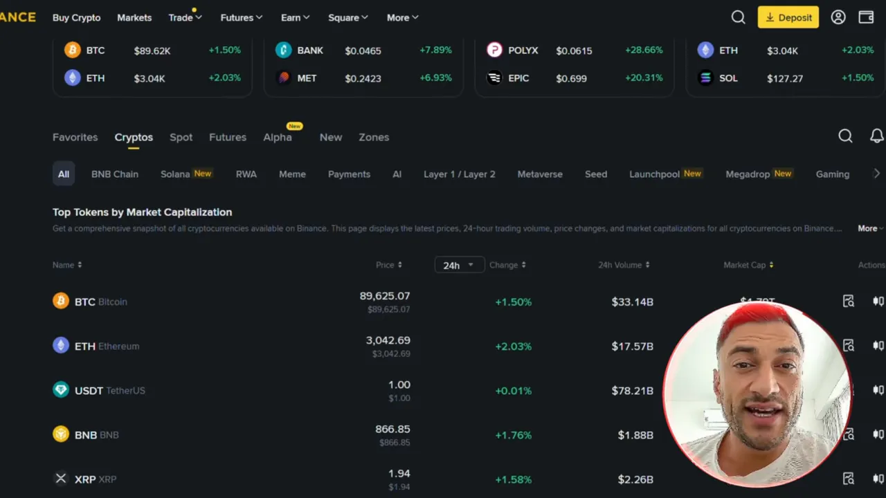Expand description with the More toggle

click(870, 228)
